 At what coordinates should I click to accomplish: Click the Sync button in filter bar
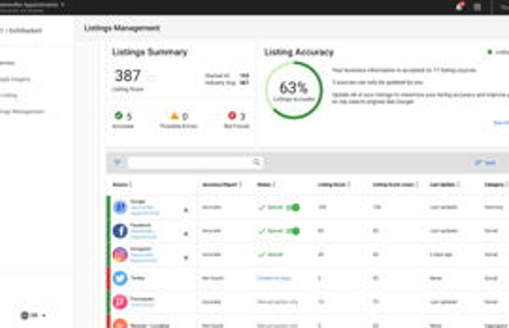tap(485, 163)
